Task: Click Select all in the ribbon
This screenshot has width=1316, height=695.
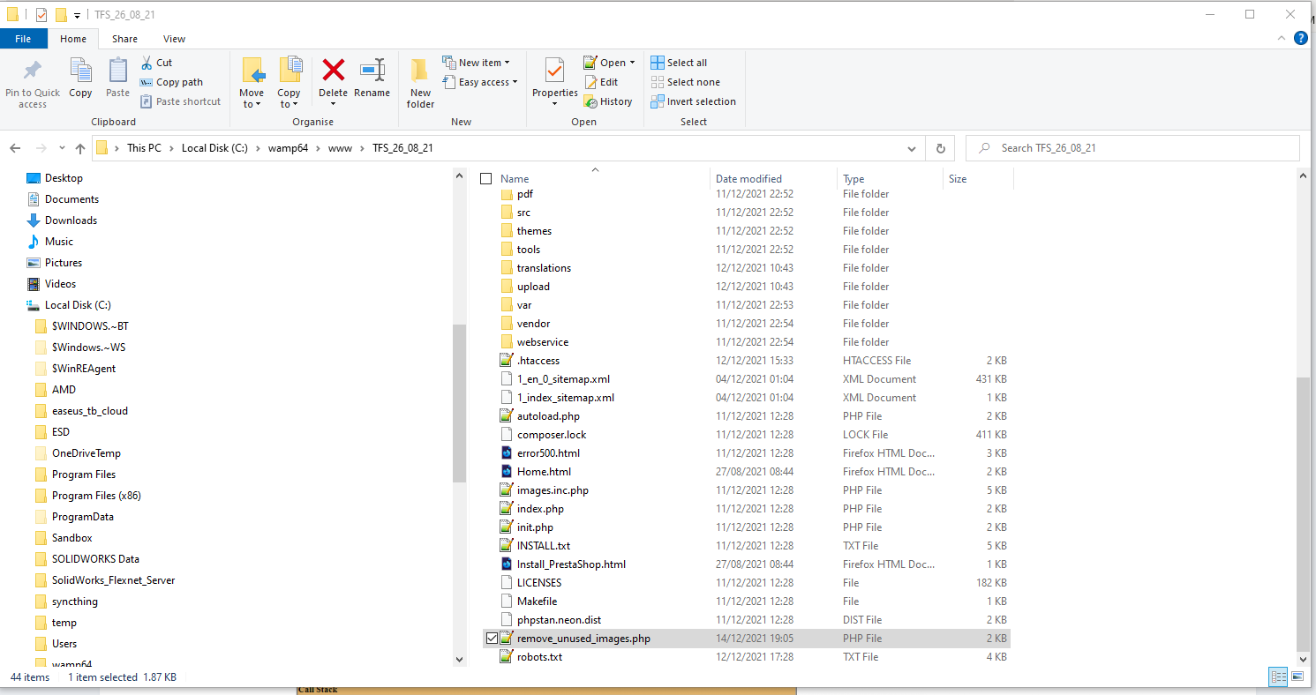Action: click(679, 63)
